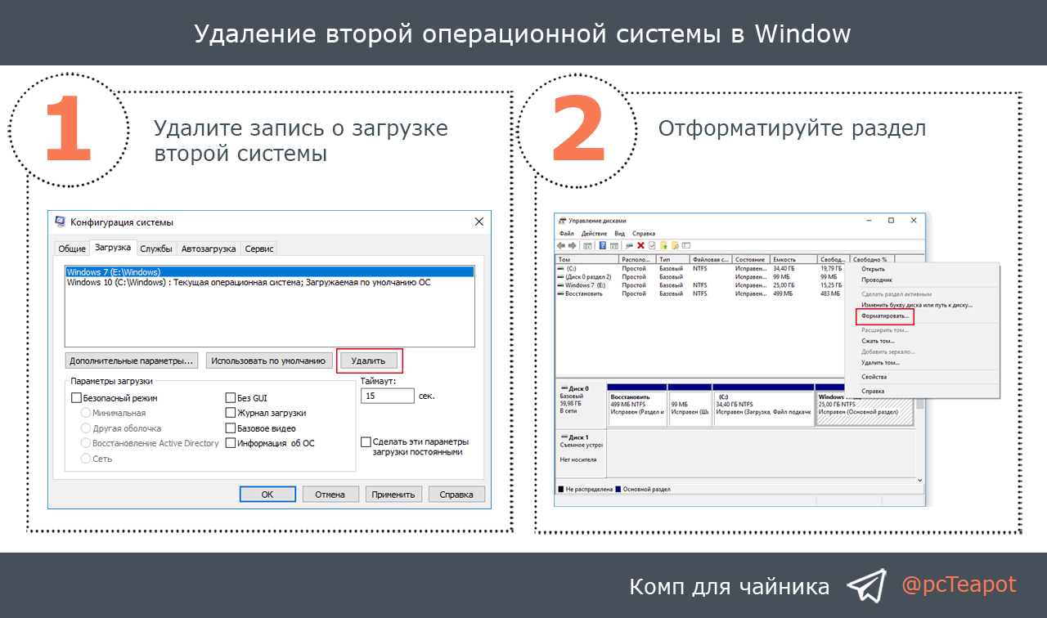Image resolution: width=1047 pixels, height=618 pixels.
Task: Open the Файл menu in Disk Management
Action: point(567,234)
